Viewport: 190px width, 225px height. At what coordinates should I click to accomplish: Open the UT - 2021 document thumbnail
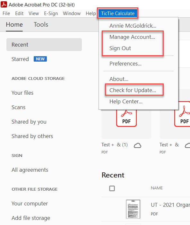(x=133, y=209)
